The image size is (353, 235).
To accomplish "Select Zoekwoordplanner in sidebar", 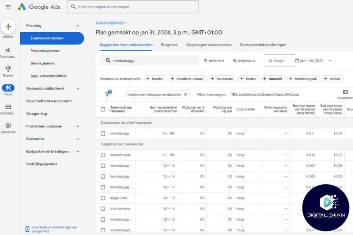I will point(52,38).
